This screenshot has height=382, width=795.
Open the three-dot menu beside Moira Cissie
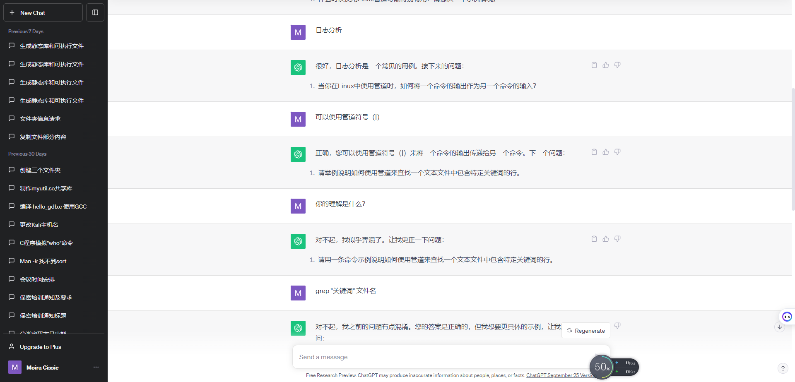click(96, 367)
